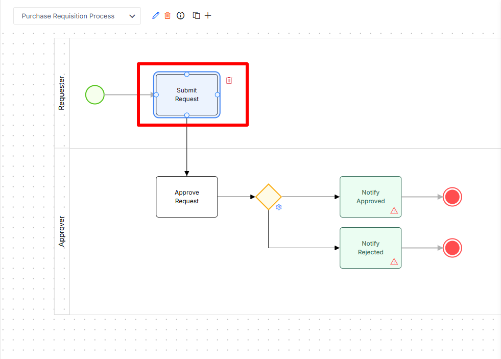
Task: Select the Notify Approved task node
Action: click(371, 197)
